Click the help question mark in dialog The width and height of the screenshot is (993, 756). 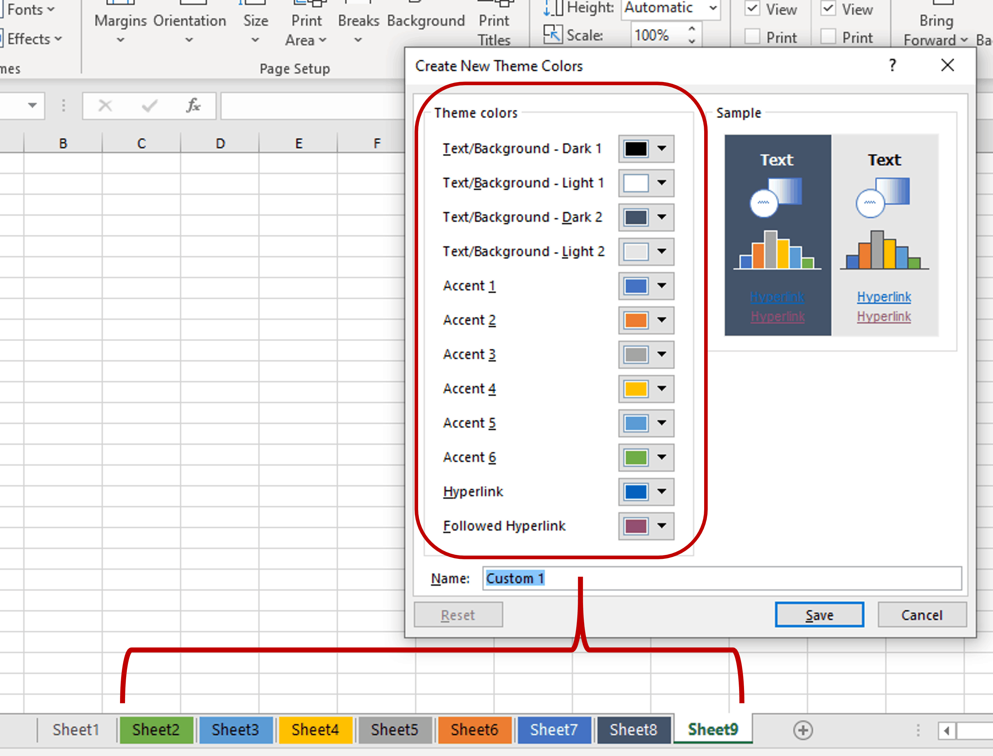pos(893,66)
